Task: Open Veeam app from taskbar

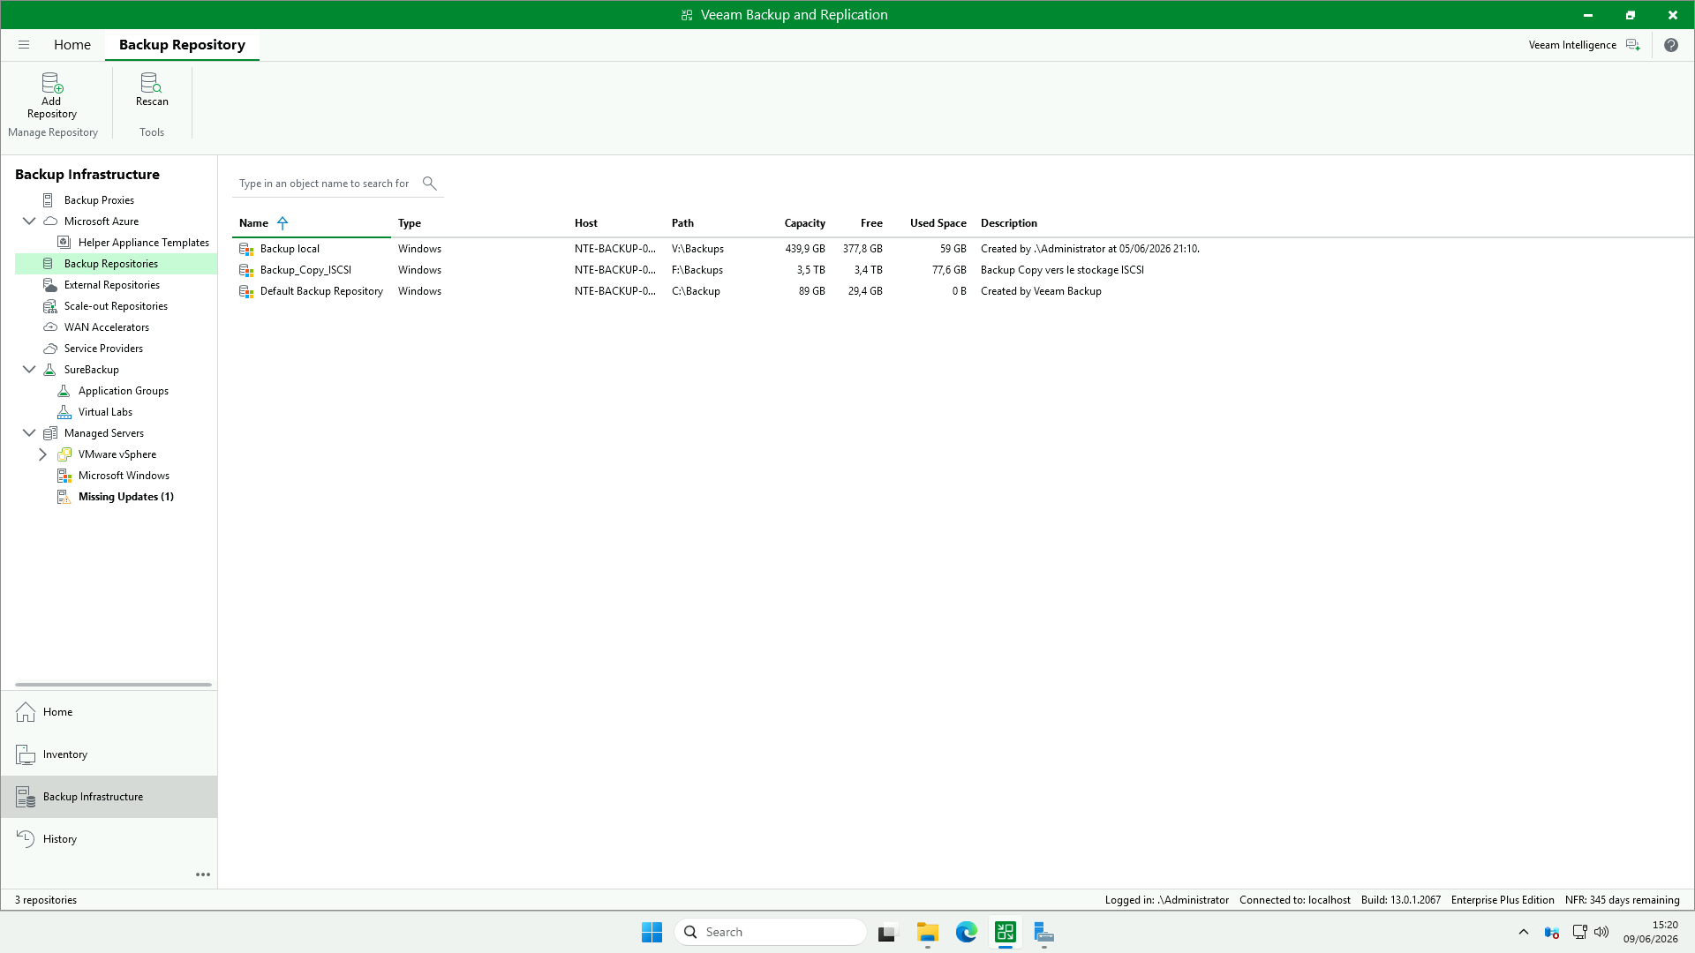Action: coord(1005,932)
